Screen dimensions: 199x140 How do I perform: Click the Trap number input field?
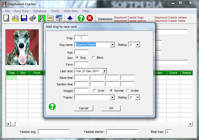pyautogui.click(x=81, y=38)
